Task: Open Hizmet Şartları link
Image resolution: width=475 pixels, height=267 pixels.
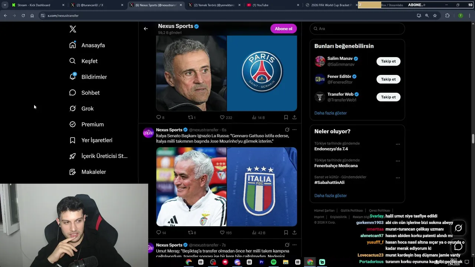Action: (324, 211)
